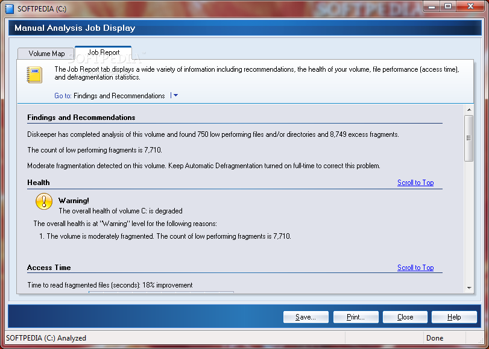Image resolution: width=489 pixels, height=349 pixels.
Task: Click the 'Done' status bar entry
Action: [x=435, y=338]
